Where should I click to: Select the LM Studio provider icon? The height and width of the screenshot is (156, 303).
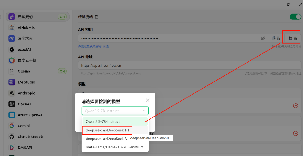[x=12, y=82]
